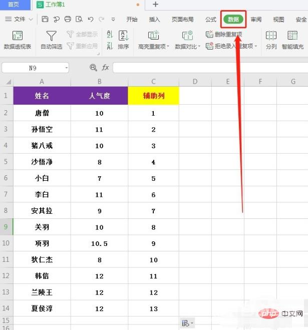This screenshot has width=308, height=330.
Task: Select the yellow 辅助列 header cell
Action: pyautogui.click(x=153, y=96)
